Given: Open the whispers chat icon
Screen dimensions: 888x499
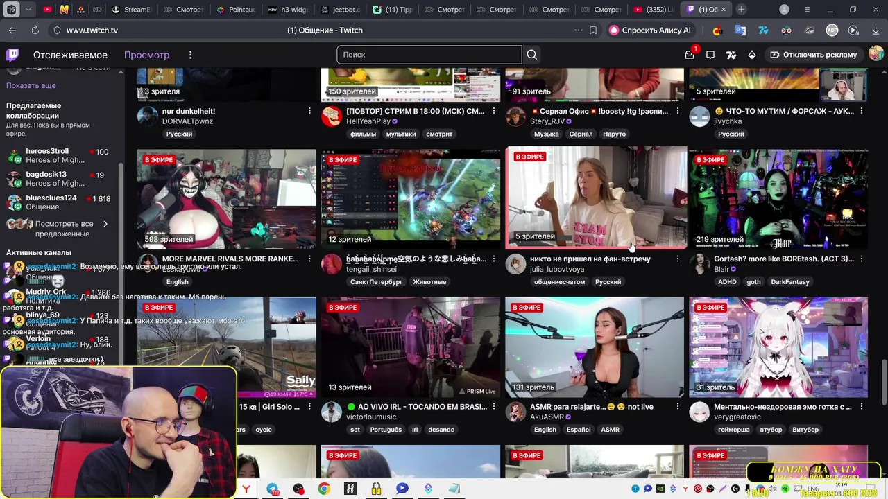Looking at the screenshot, I should pos(710,55).
